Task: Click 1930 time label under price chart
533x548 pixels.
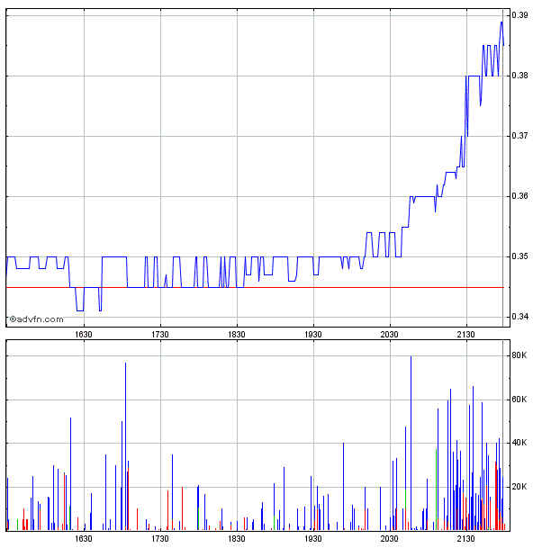Action: click(313, 335)
